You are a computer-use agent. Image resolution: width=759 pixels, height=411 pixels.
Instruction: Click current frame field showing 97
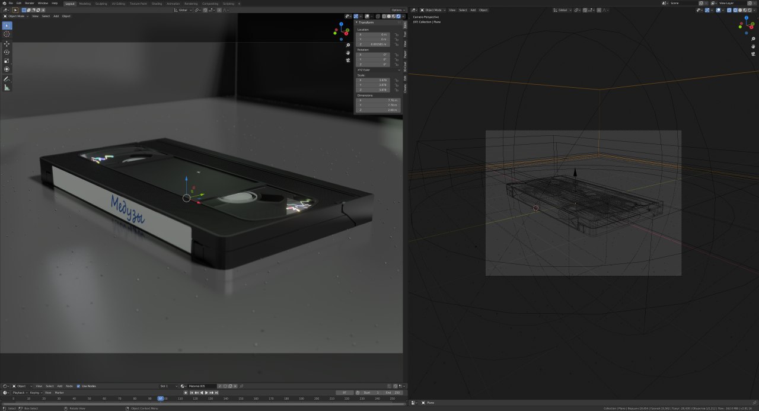coord(345,393)
